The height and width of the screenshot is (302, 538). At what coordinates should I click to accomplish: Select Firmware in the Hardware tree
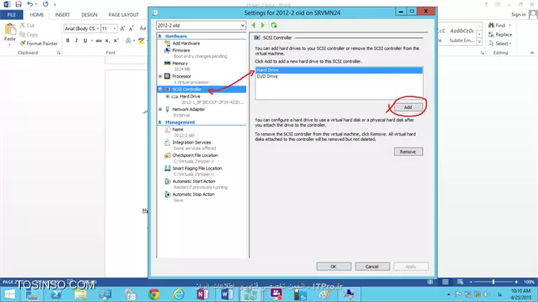181,51
